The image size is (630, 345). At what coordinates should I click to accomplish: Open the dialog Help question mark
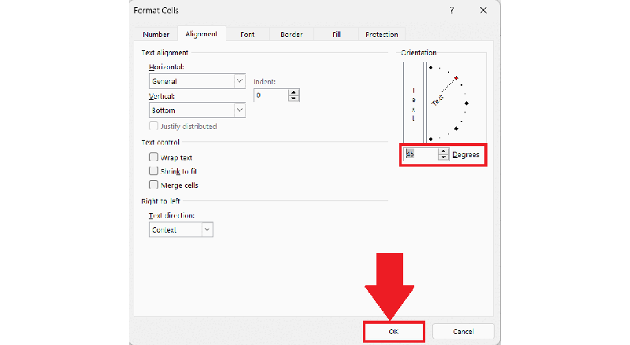click(x=452, y=10)
